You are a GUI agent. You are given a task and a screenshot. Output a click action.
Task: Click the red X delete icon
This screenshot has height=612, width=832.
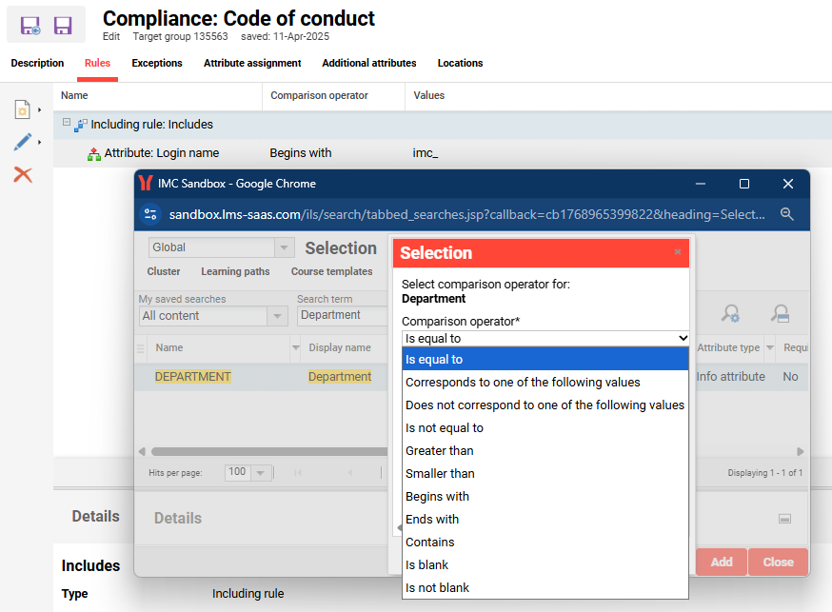click(23, 174)
